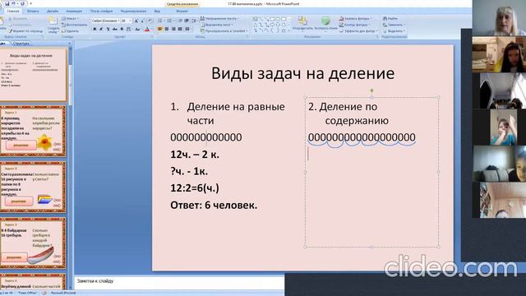
Task: Open the Design (Дизайн) ribbon tab
Action: (53, 11)
